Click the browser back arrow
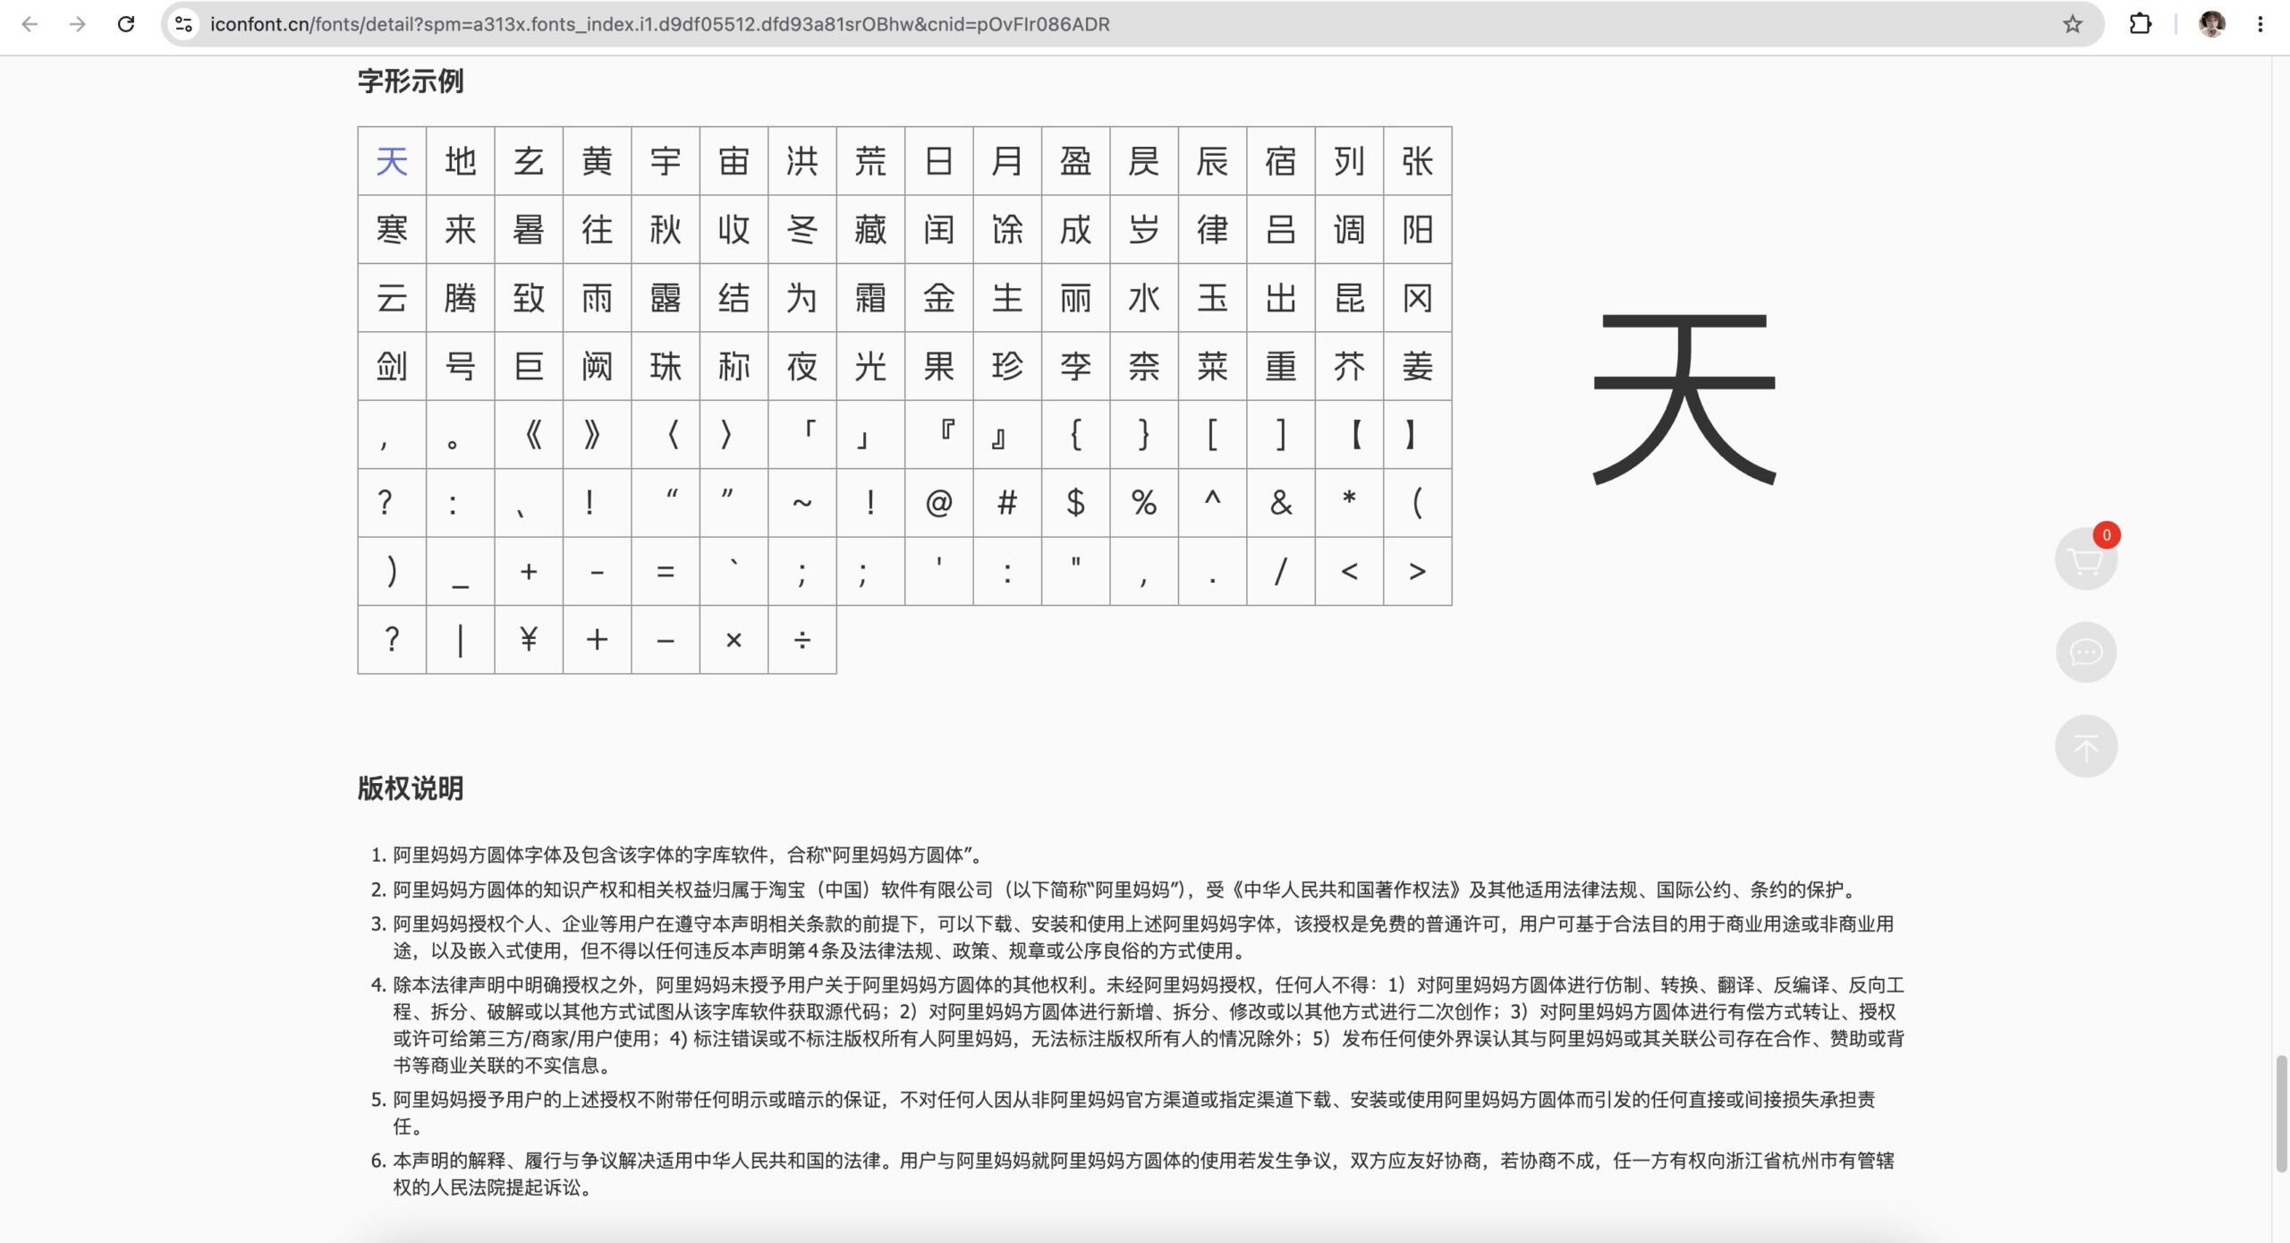The height and width of the screenshot is (1243, 2290). coord(30,24)
